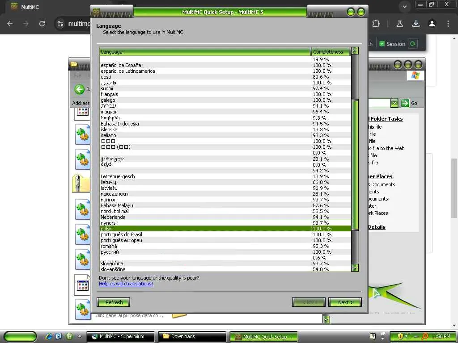
Task: Select Nederlands language row
Action: (x=225, y=217)
